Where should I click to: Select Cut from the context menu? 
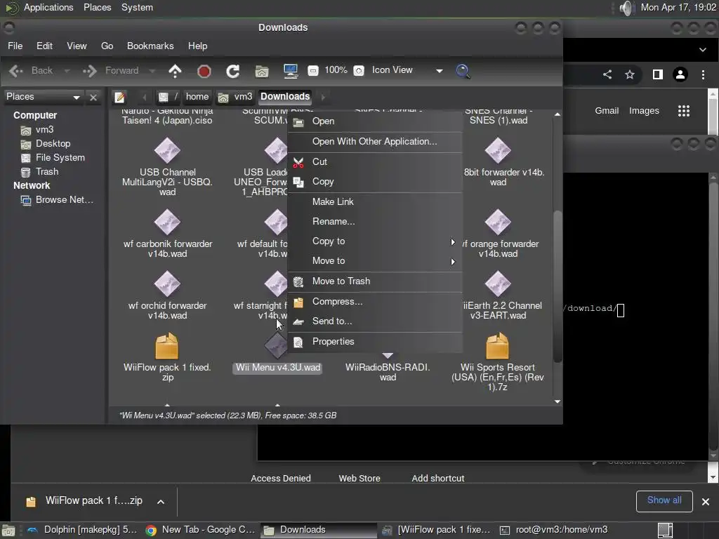tap(375, 162)
